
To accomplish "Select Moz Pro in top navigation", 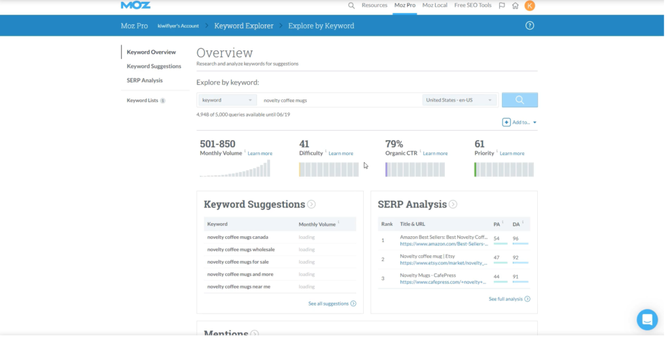I will pyautogui.click(x=404, y=5).
